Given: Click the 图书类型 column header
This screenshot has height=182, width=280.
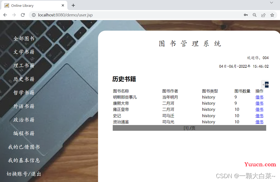Looking at the screenshot, I should 210,91.
